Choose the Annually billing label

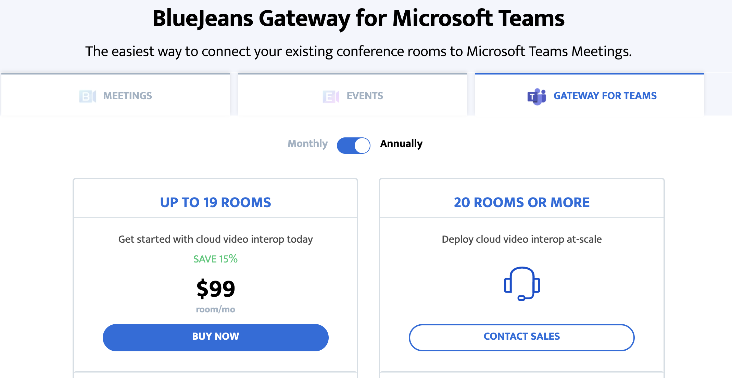[x=401, y=144]
